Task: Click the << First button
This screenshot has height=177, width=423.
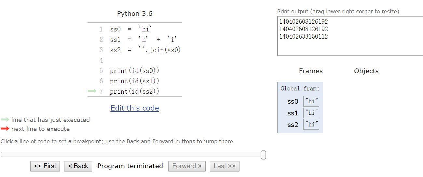Action: point(45,166)
